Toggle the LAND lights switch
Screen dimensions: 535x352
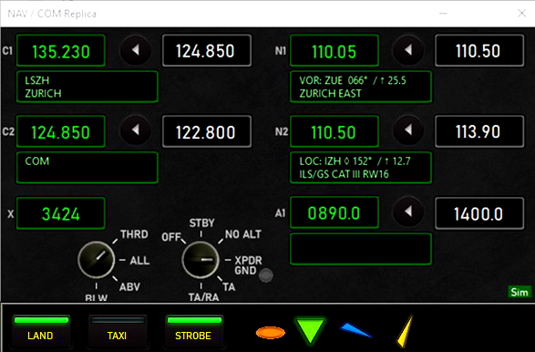pyautogui.click(x=41, y=330)
